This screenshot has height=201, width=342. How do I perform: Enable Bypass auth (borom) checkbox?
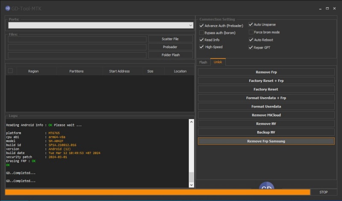[x=201, y=33]
